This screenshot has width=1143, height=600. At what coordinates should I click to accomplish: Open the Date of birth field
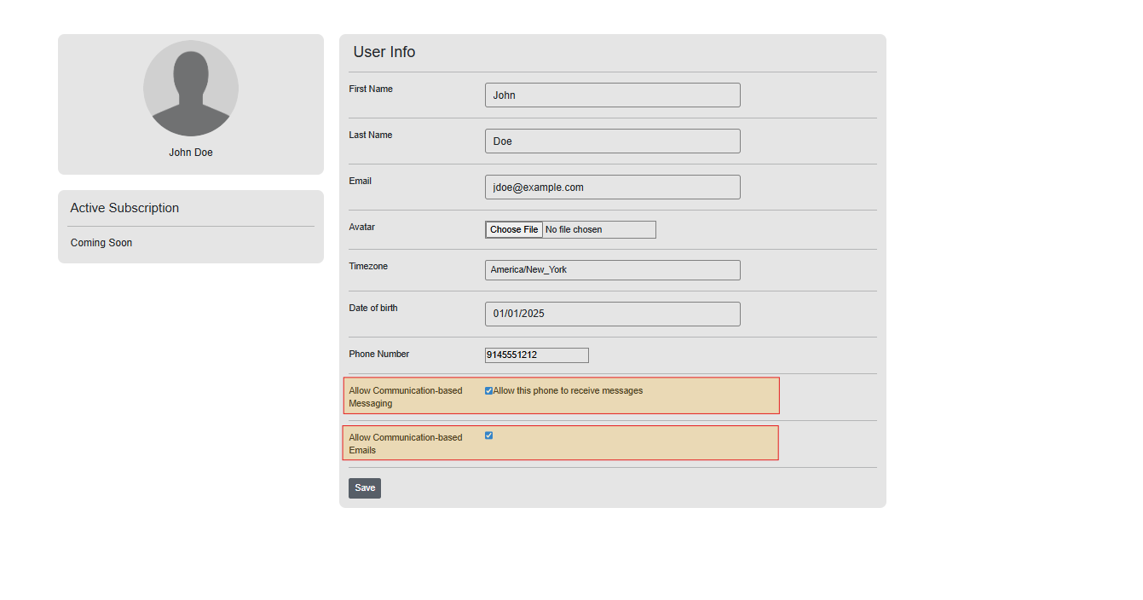click(612, 314)
